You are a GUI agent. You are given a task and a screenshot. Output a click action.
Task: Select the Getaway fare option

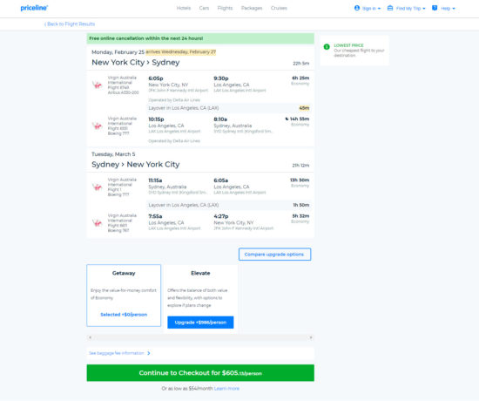124,296
